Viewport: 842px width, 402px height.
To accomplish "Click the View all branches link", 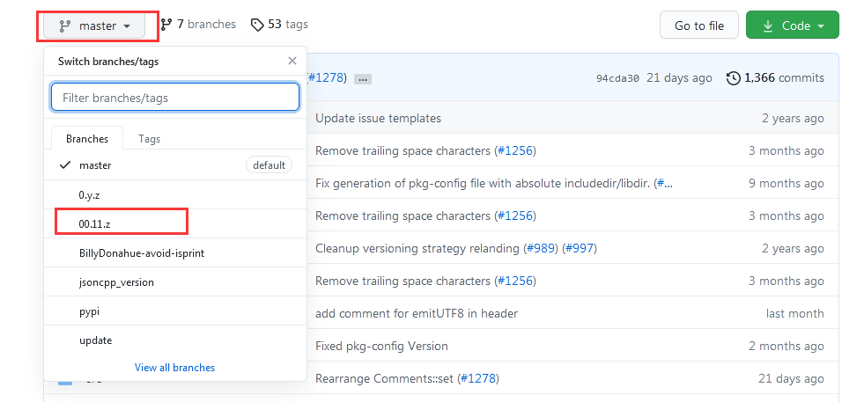I will coord(174,368).
